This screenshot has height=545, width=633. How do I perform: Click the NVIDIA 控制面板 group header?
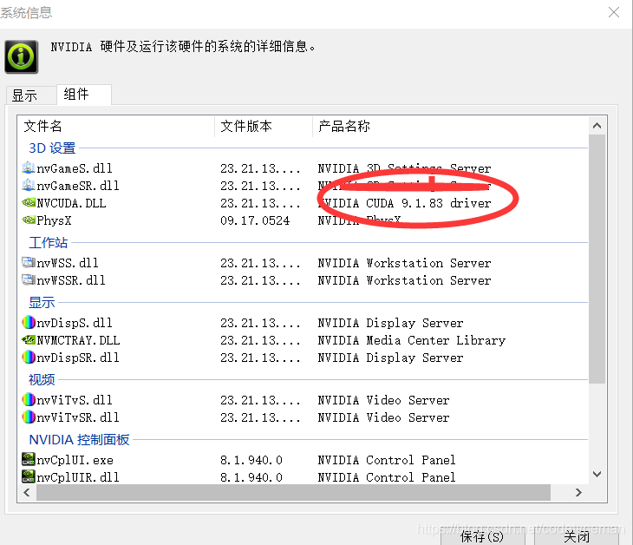click(x=79, y=439)
